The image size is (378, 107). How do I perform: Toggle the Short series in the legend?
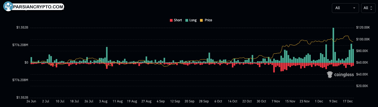point(176,20)
